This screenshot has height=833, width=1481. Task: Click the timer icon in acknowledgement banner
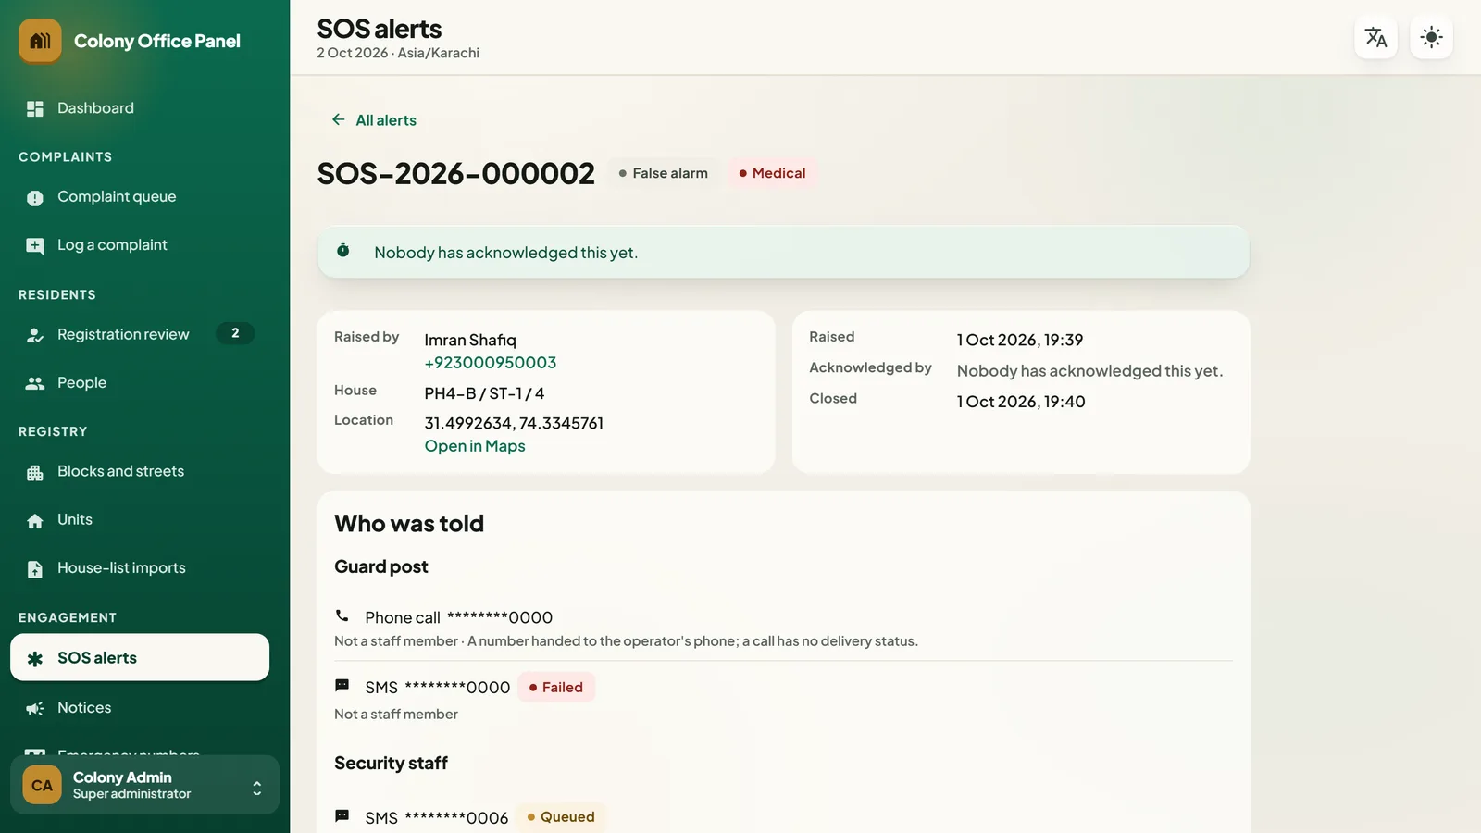click(343, 251)
